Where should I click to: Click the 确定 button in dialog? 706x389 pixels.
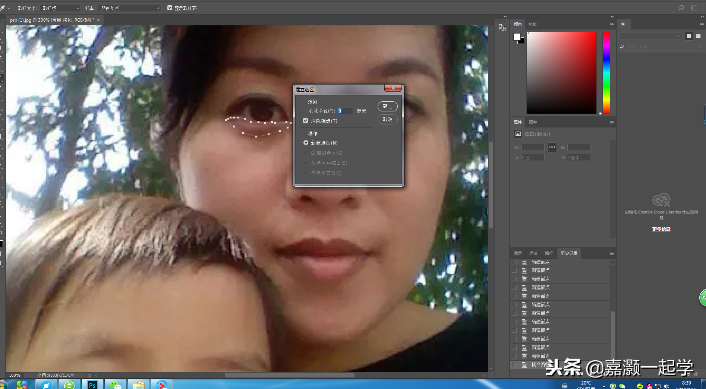pyautogui.click(x=388, y=107)
